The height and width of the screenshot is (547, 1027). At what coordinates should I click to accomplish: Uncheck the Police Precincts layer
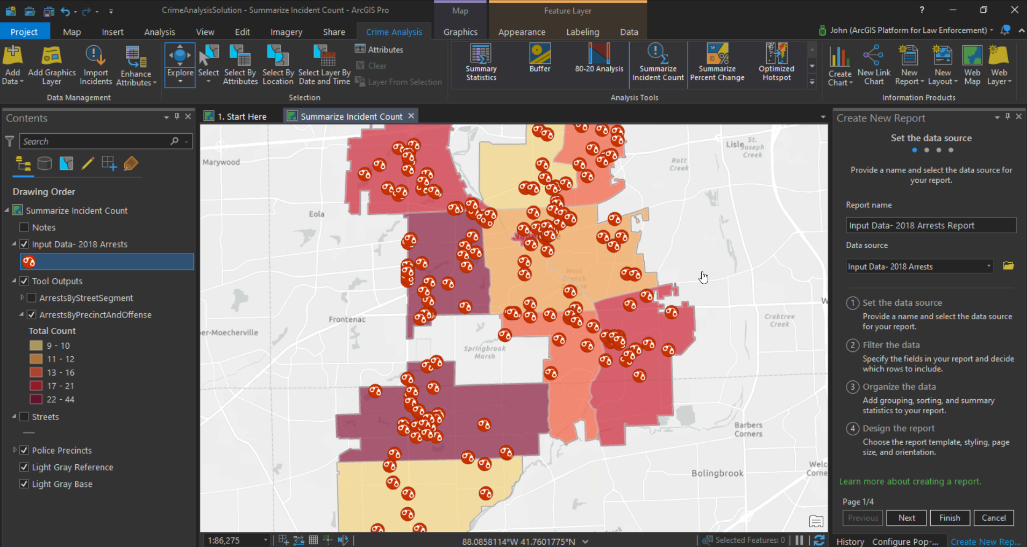pyautogui.click(x=24, y=450)
